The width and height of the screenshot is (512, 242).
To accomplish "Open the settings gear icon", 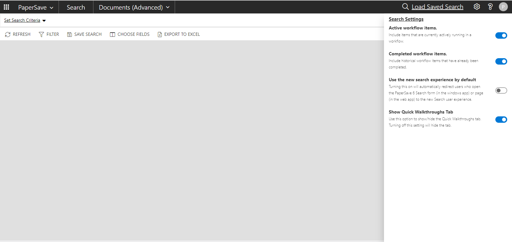I will (x=476, y=7).
